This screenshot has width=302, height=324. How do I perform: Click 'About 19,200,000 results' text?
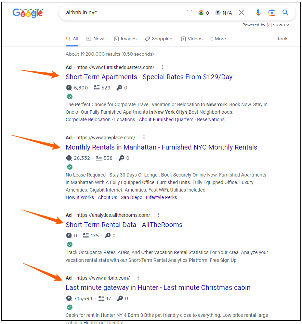pyautogui.click(x=93, y=54)
